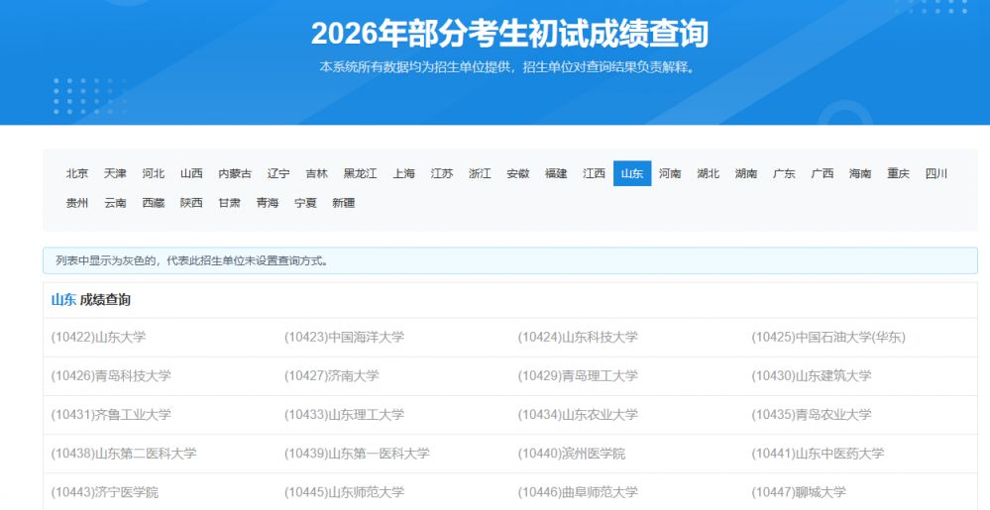
Task: Select the 海南 province tab
Action: point(860,173)
